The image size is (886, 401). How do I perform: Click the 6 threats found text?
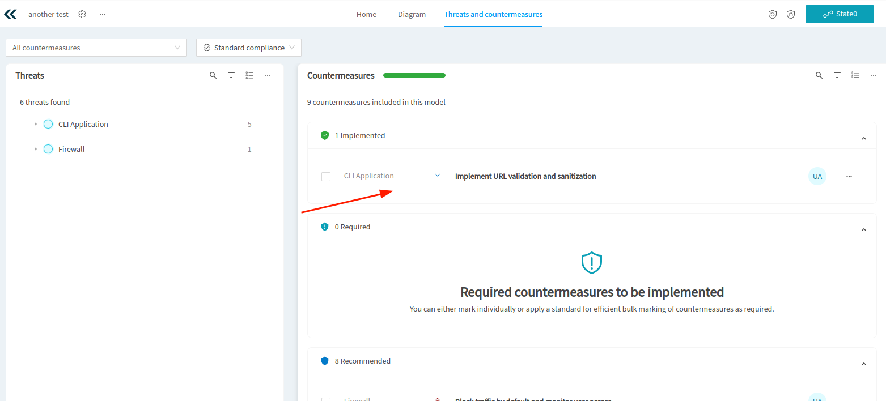click(x=45, y=102)
